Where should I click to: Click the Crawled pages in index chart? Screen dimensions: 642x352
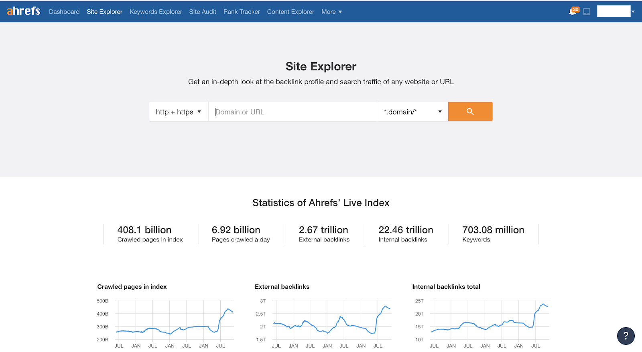[x=175, y=320]
